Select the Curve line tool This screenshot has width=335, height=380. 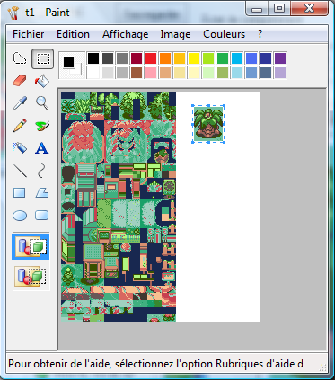(x=42, y=171)
